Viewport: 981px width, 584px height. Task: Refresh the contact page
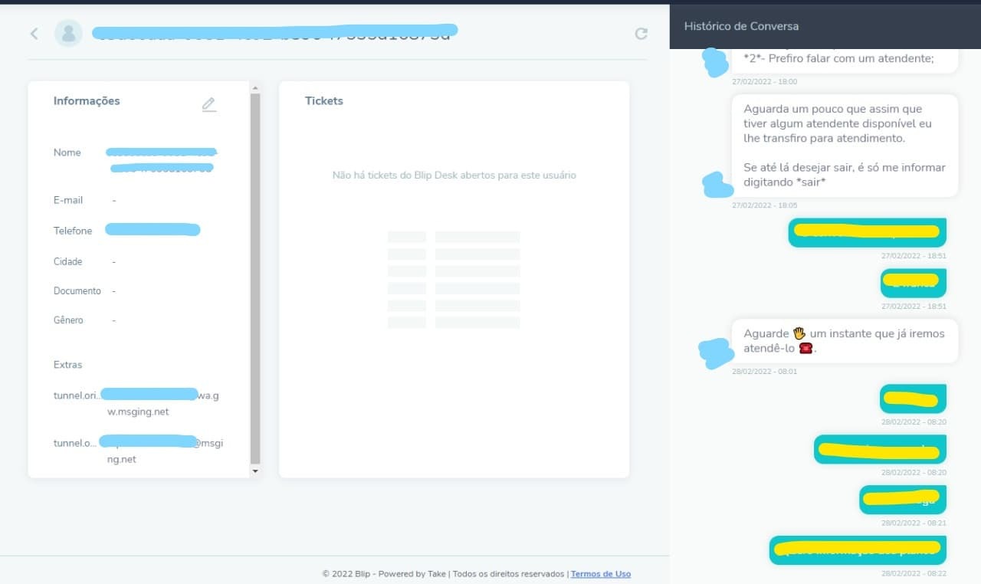pos(641,34)
